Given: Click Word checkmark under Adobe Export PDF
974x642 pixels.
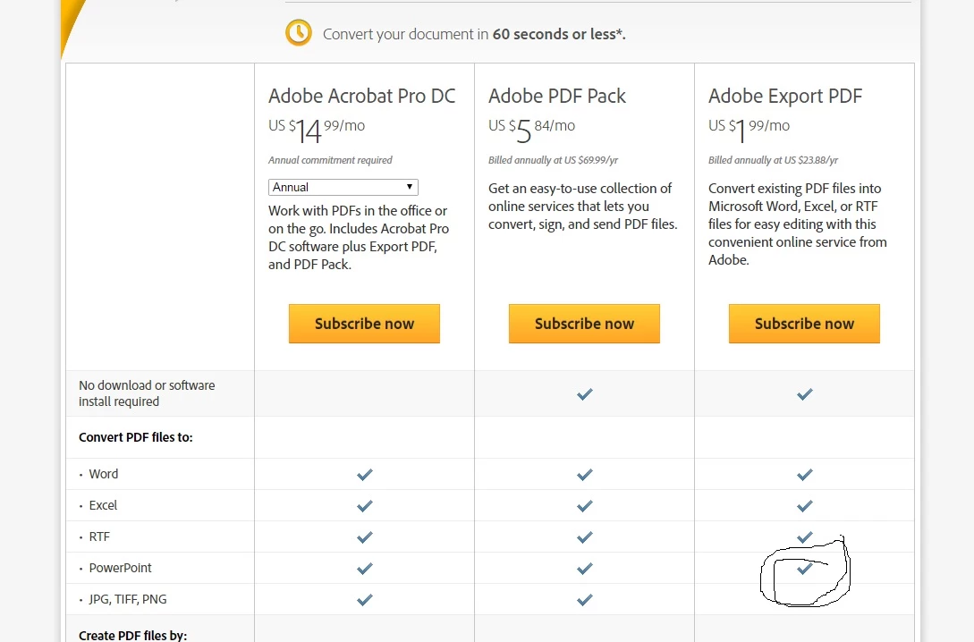Looking at the screenshot, I should click(x=804, y=475).
